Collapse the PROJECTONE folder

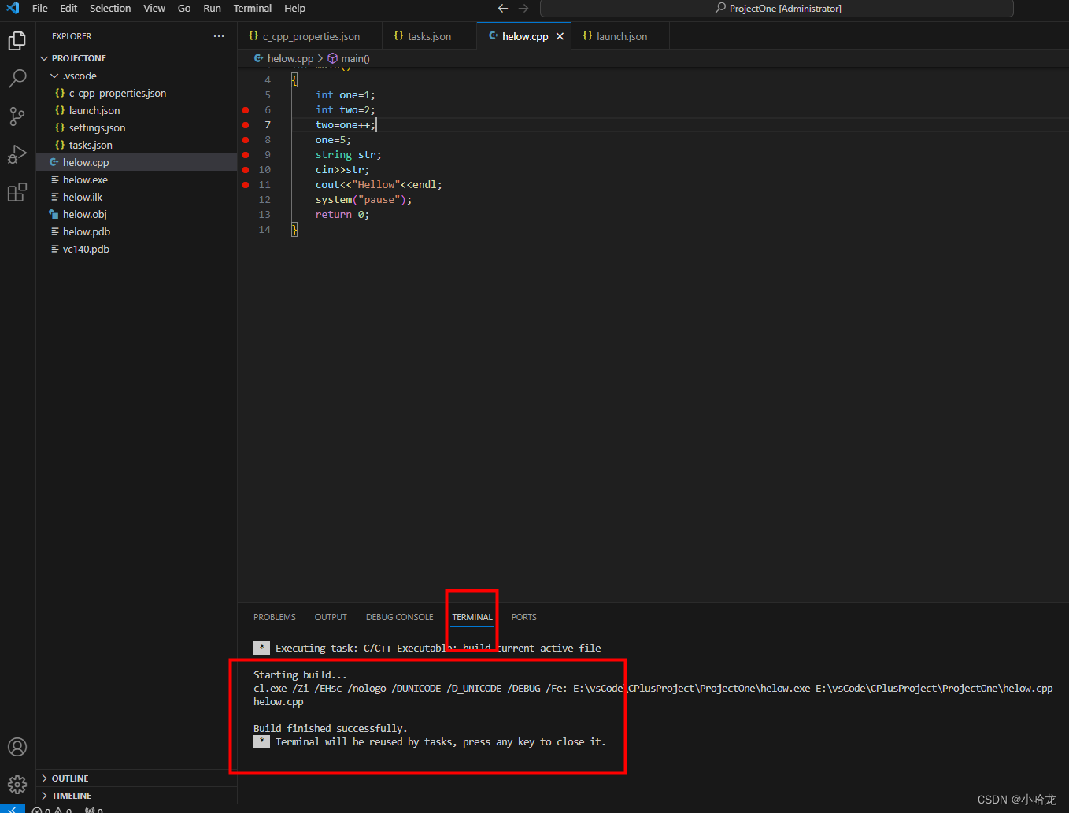pyautogui.click(x=44, y=57)
